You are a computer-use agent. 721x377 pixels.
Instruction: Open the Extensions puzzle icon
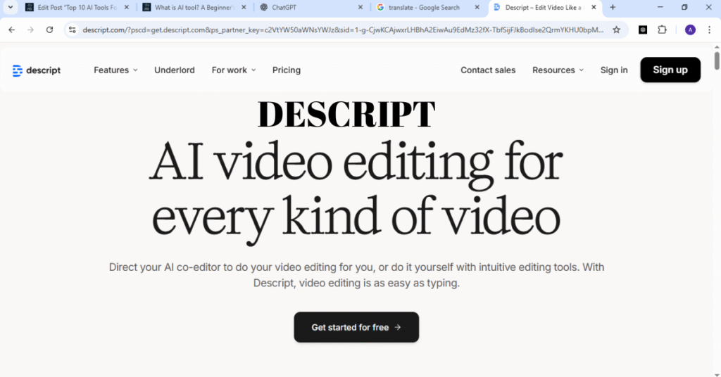(x=662, y=30)
